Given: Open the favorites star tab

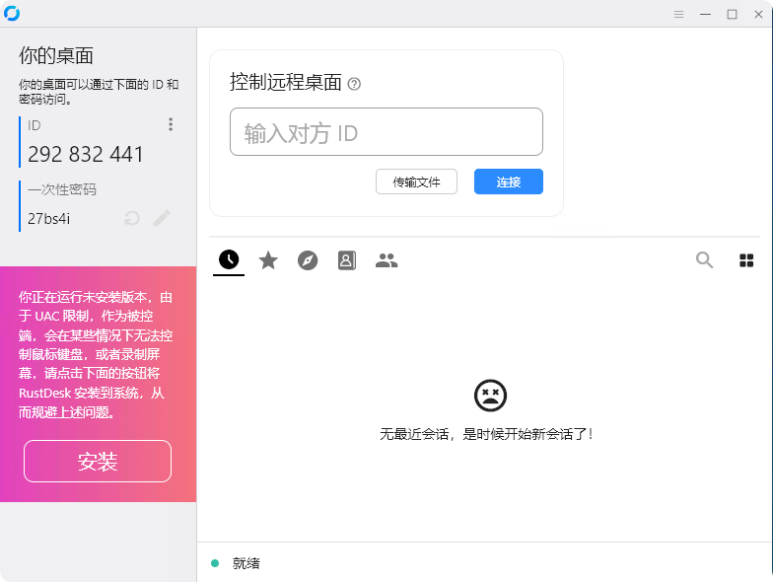Looking at the screenshot, I should coord(268,260).
